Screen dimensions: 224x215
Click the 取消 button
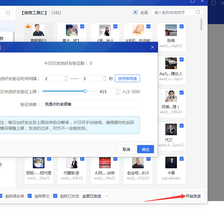[x=126, y=149]
